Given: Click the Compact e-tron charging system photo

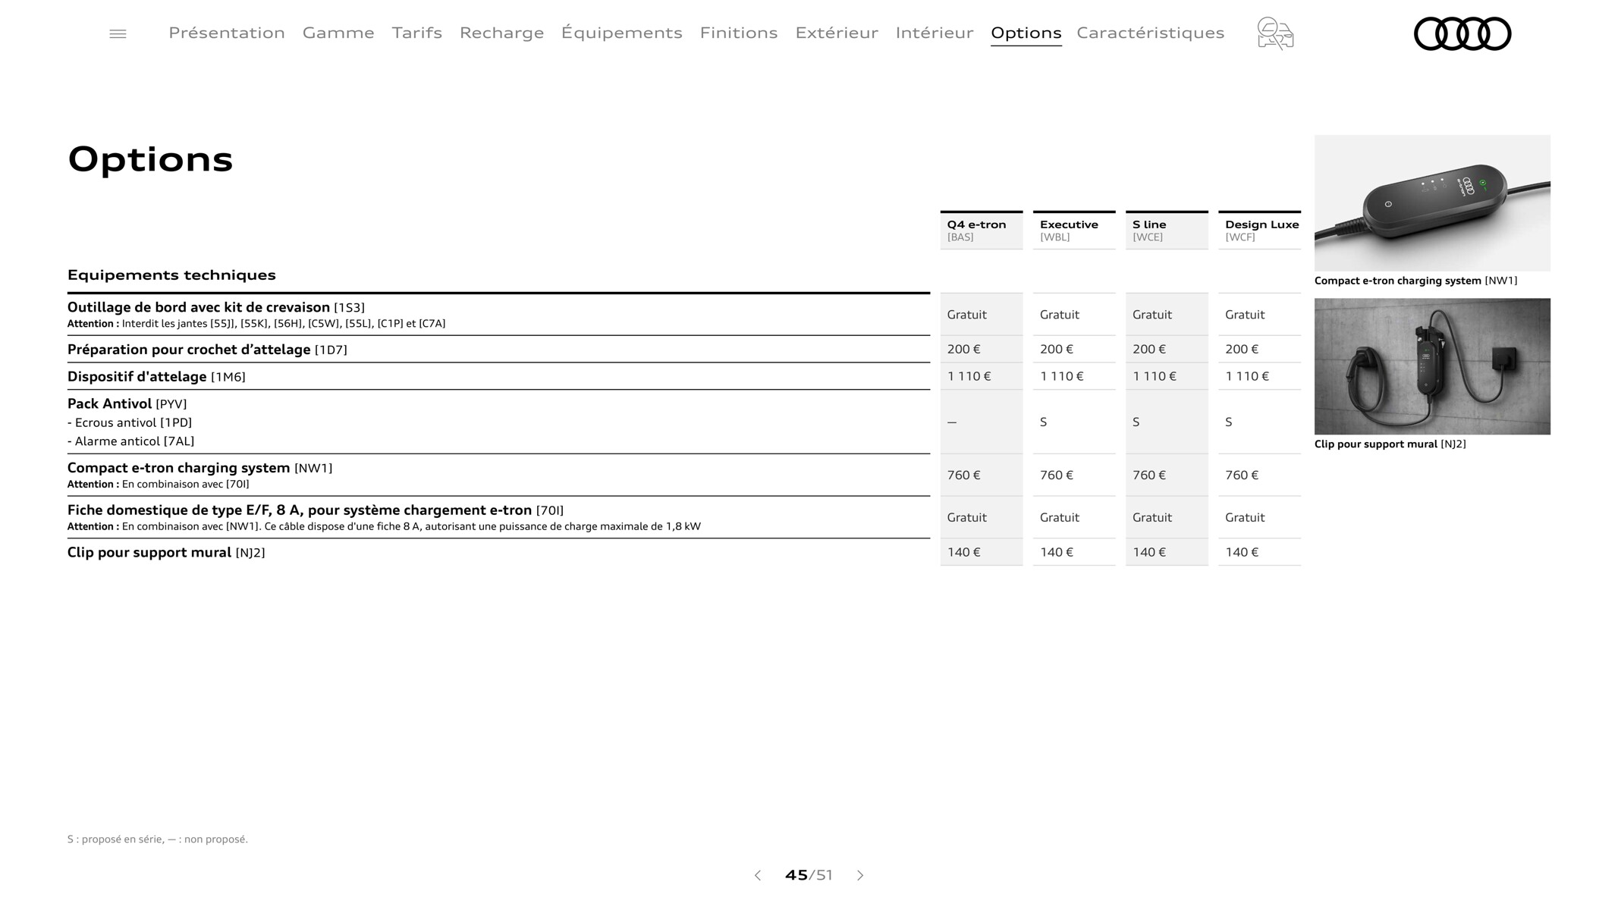Looking at the screenshot, I should [1432, 203].
